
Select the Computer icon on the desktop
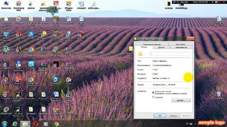coord(6,5)
